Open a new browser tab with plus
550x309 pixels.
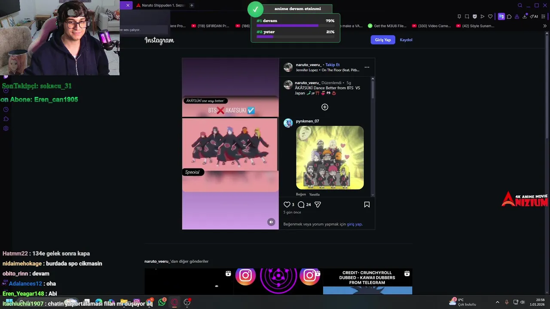[192, 6]
